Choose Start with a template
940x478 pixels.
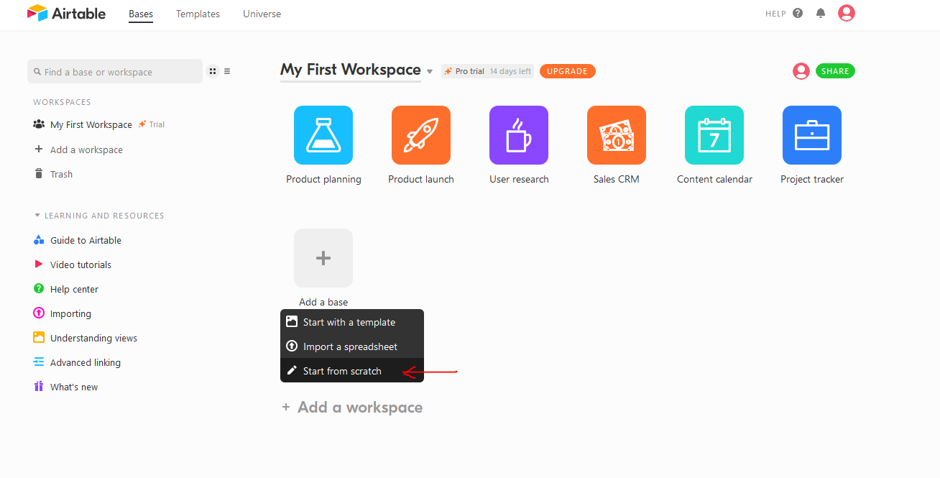(x=352, y=322)
